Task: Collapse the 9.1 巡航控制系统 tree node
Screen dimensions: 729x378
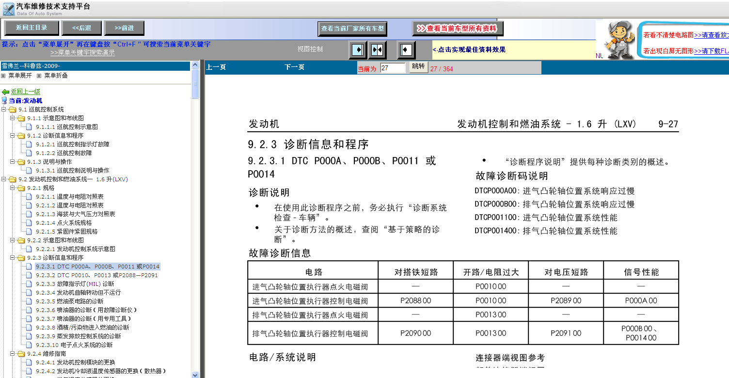Action: tap(4, 110)
